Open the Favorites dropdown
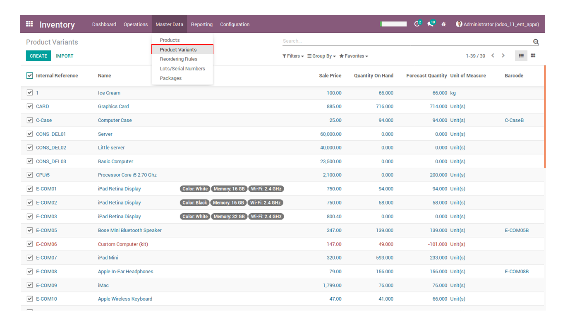Viewport: 565px width, 318px height. click(x=354, y=56)
